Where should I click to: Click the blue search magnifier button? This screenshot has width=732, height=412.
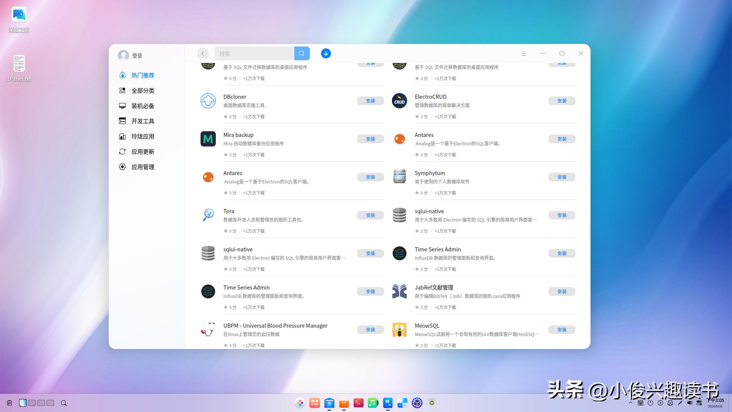pos(302,53)
